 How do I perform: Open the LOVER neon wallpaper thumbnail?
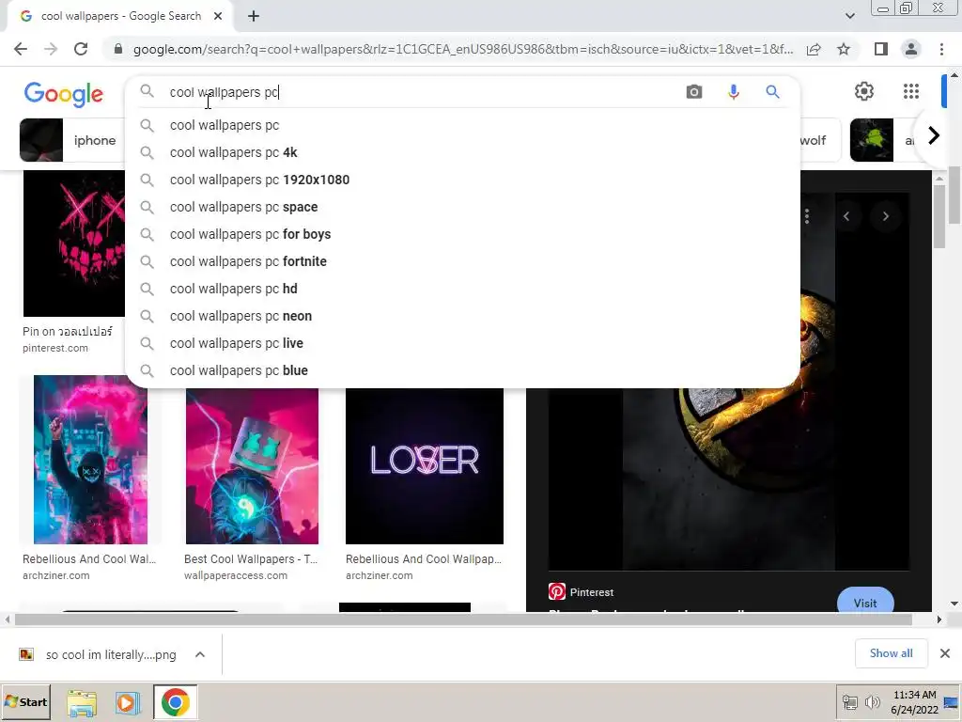425,466
